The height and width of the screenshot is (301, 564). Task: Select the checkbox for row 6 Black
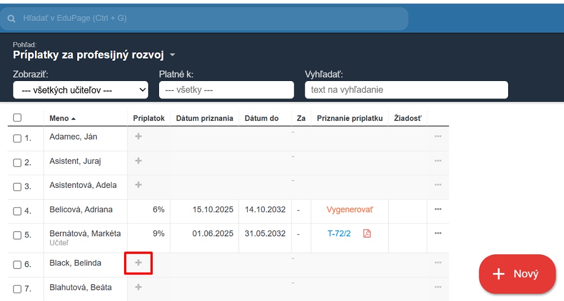[x=17, y=265]
